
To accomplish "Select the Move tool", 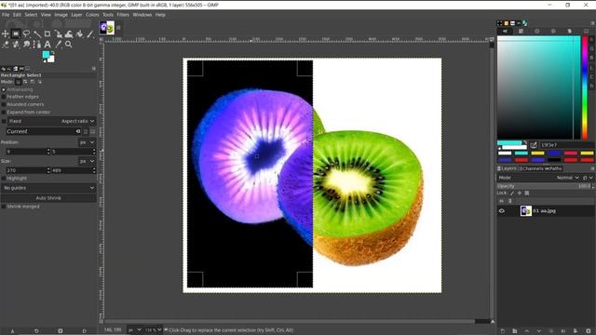I will (6, 33).
